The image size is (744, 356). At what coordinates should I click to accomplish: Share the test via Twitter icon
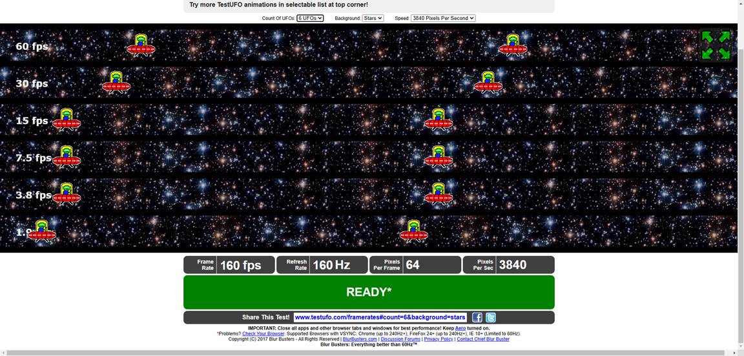pyautogui.click(x=491, y=317)
